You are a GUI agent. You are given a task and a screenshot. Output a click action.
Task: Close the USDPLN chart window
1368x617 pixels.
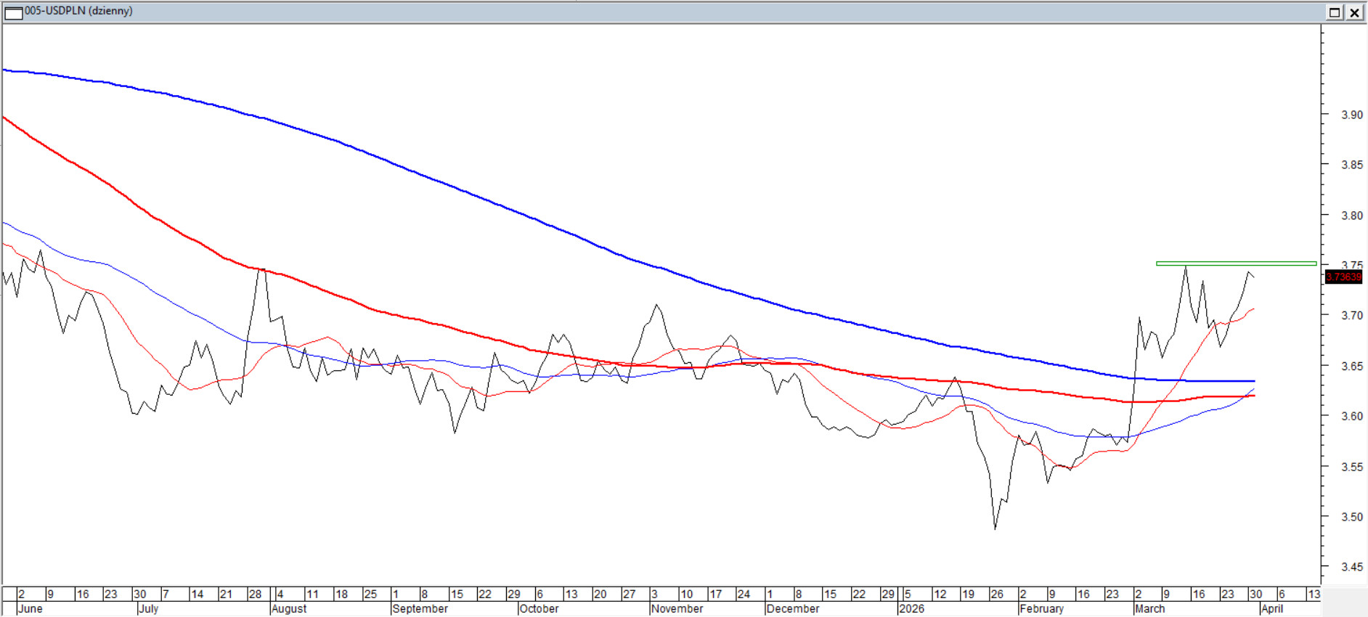(x=1354, y=12)
